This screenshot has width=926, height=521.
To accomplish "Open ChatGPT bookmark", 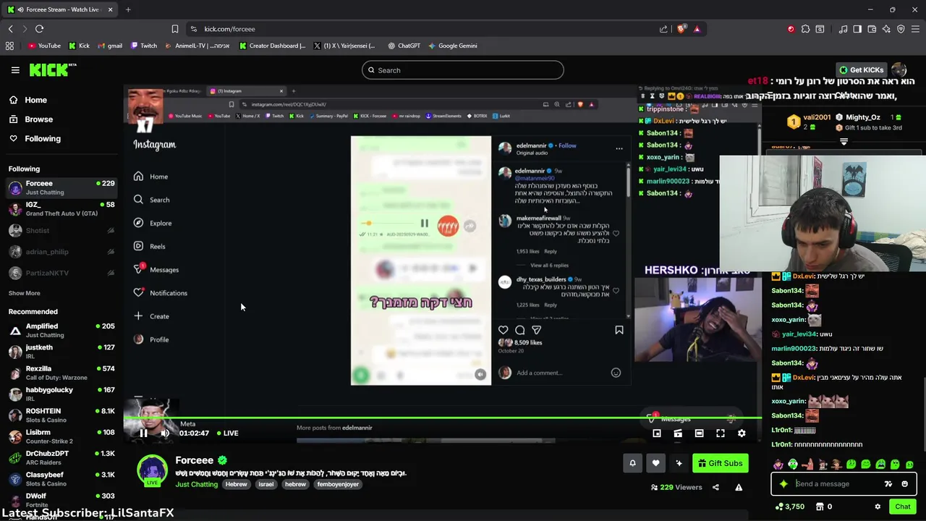I will point(404,46).
